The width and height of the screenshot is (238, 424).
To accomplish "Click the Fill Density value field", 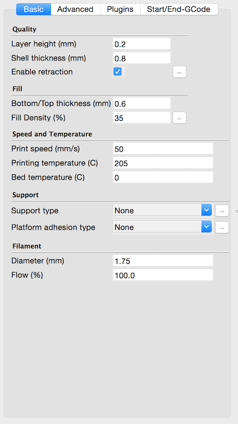I will [x=142, y=118].
